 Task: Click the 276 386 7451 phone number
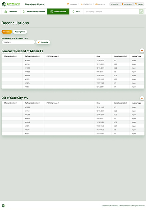pos(87,4)
